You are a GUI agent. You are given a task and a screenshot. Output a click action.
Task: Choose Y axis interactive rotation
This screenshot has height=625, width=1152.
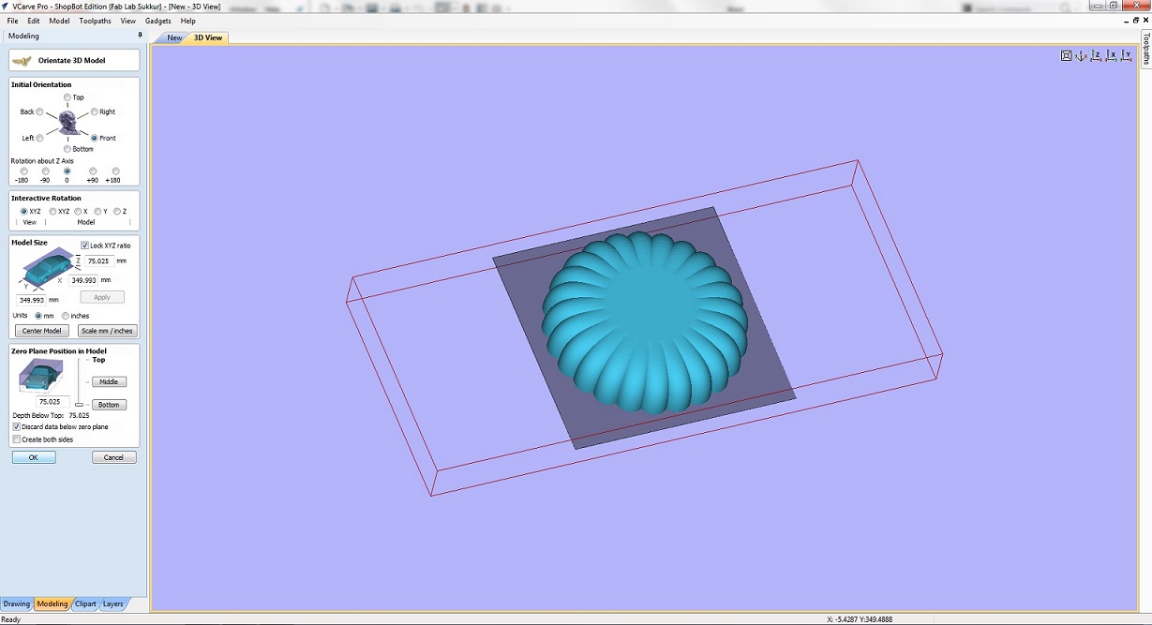coord(97,212)
